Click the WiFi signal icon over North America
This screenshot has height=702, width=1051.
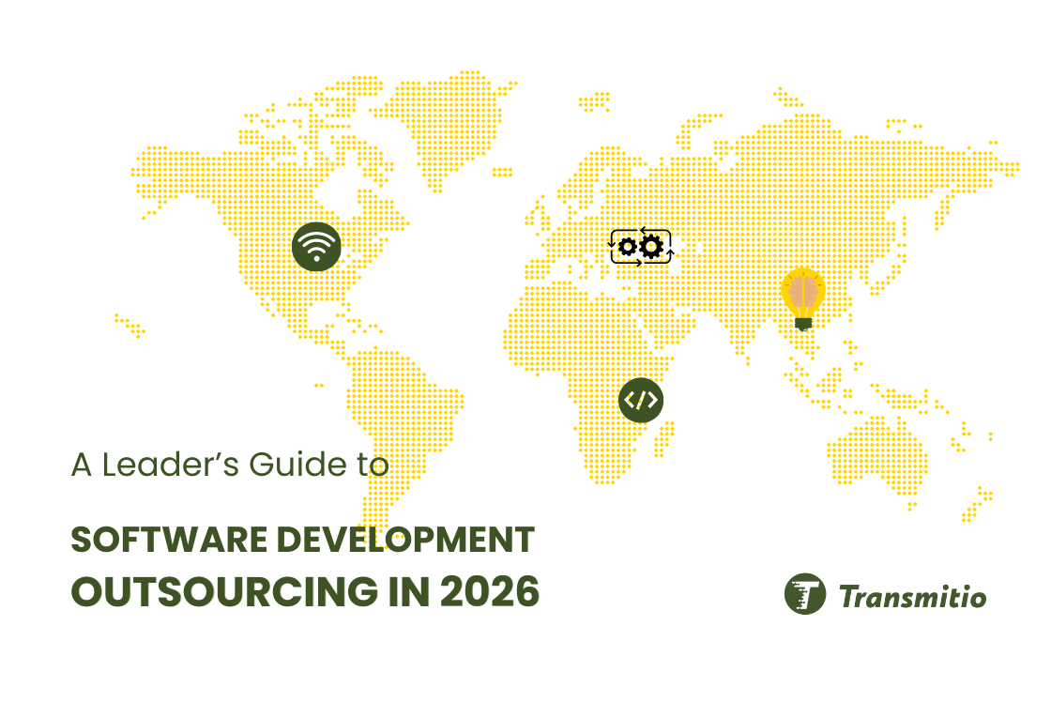point(317,247)
